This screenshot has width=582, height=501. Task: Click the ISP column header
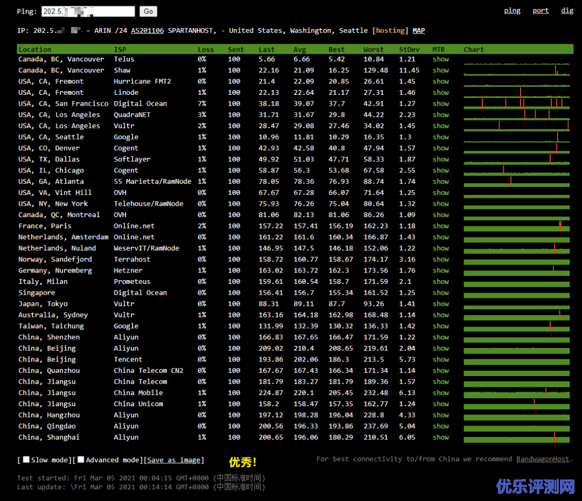click(120, 50)
